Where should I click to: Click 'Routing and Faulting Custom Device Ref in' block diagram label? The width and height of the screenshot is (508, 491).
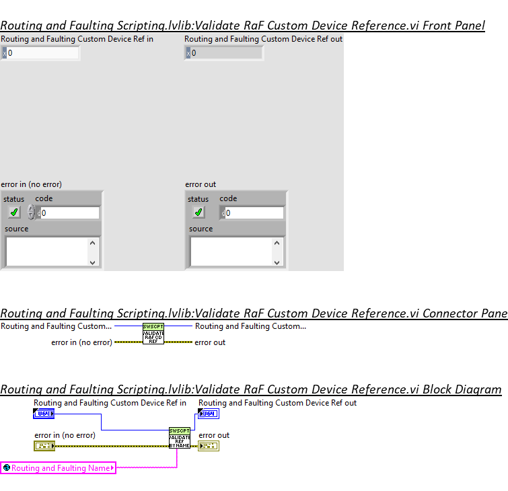(x=110, y=403)
